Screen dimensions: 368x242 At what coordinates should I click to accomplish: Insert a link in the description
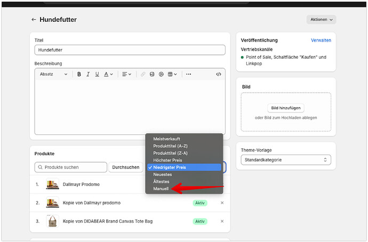143,74
